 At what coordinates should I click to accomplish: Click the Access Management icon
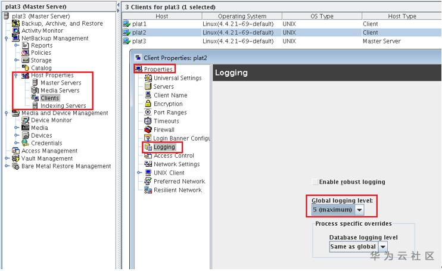pyautogui.click(x=15, y=151)
